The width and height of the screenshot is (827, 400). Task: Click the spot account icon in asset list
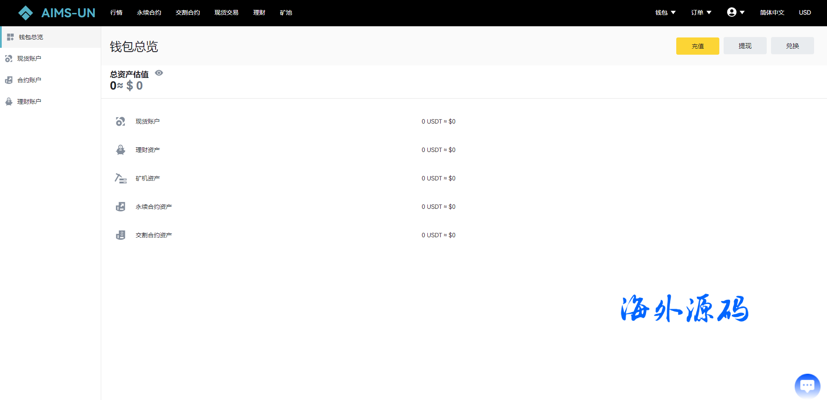121,121
